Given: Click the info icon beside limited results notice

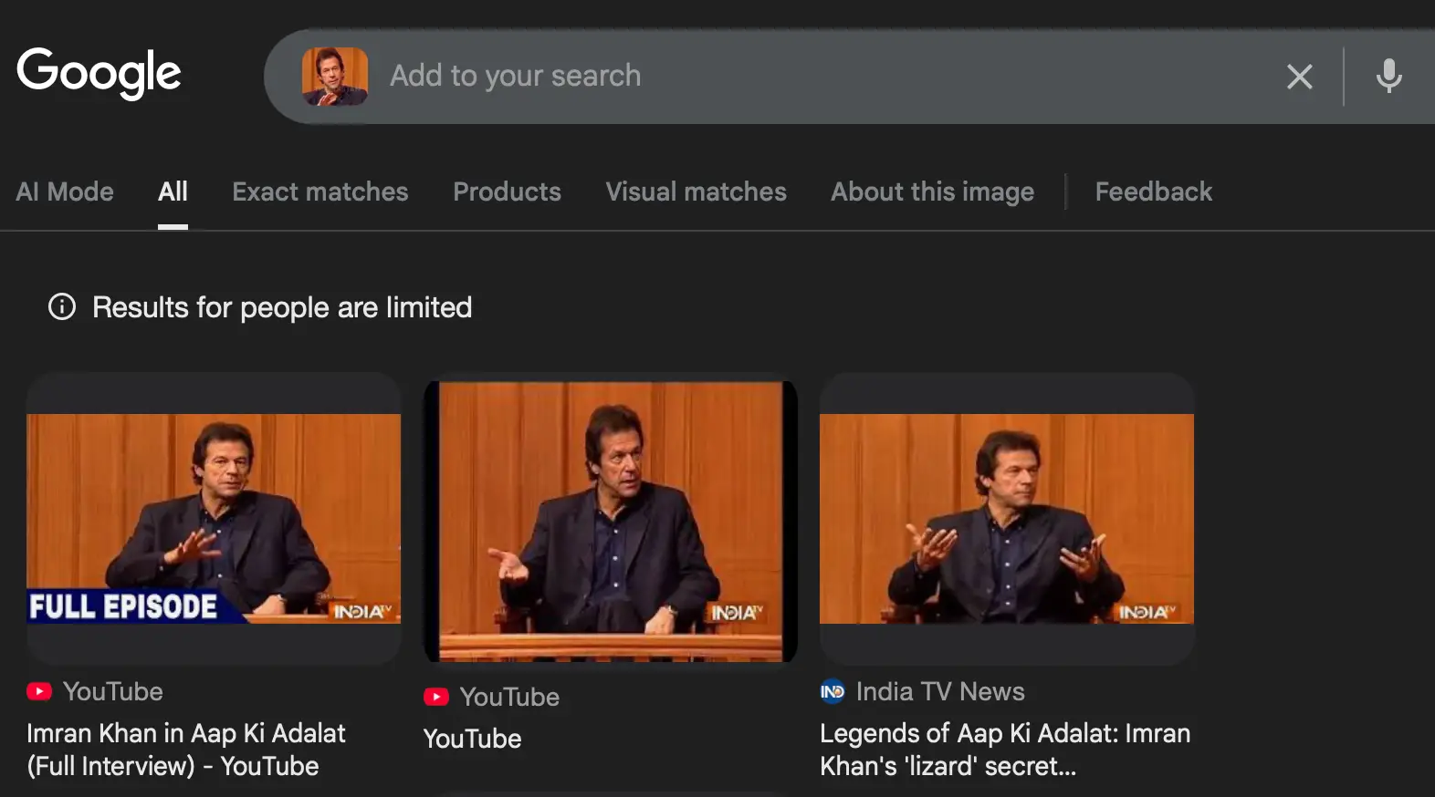Looking at the screenshot, I should [62, 307].
